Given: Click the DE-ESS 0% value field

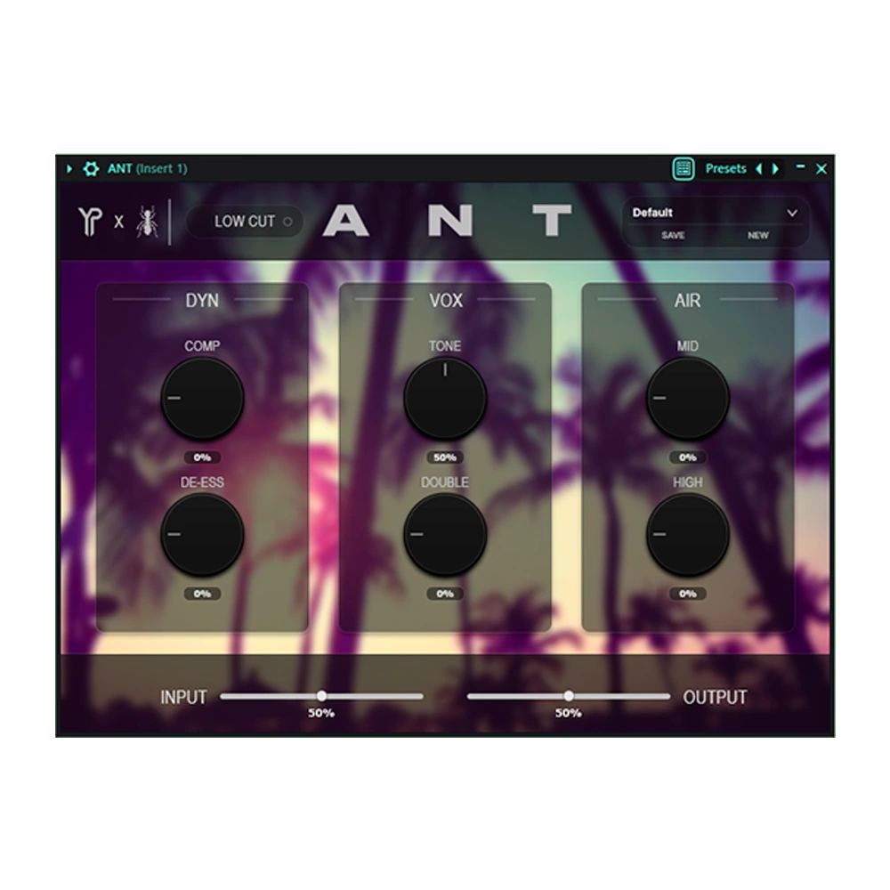Looking at the screenshot, I should pyautogui.click(x=203, y=593).
